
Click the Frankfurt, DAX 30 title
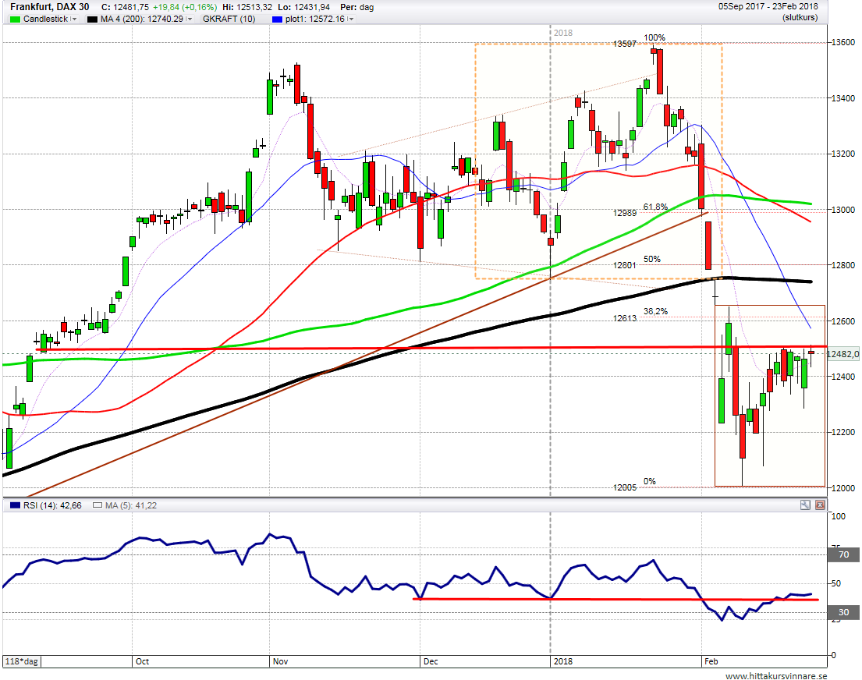(49, 7)
